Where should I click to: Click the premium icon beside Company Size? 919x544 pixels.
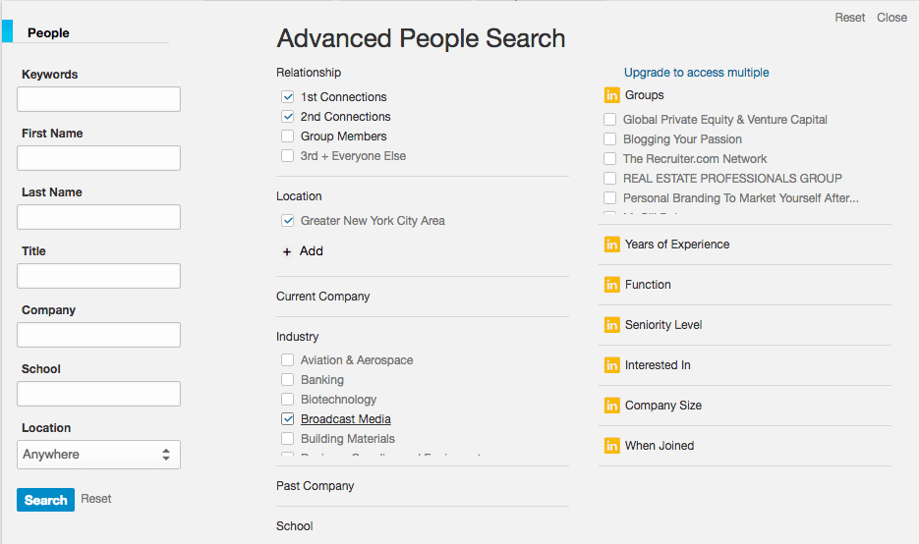click(612, 406)
